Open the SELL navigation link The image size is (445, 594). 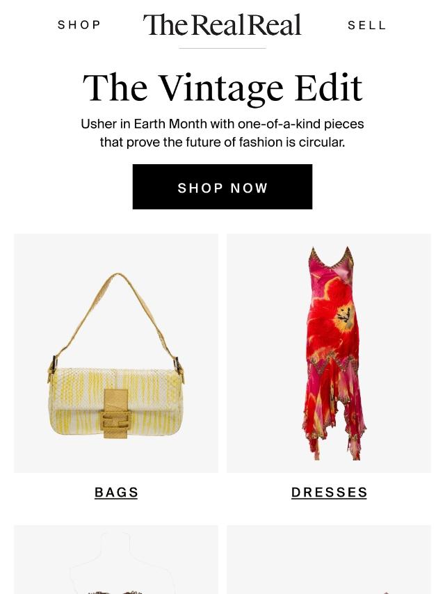[x=366, y=25]
